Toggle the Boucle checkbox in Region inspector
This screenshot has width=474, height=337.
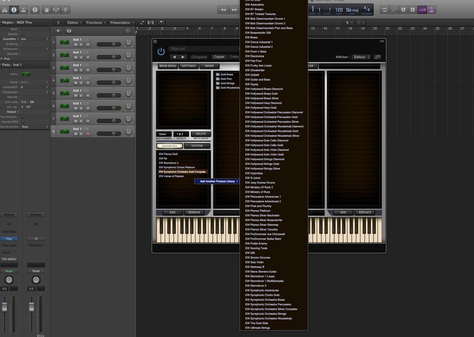point(23,34)
